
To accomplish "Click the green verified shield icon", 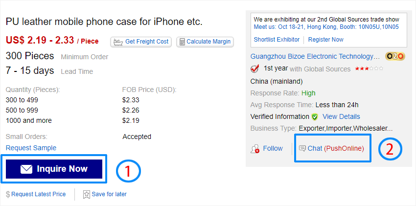I will pyautogui.click(x=315, y=117).
